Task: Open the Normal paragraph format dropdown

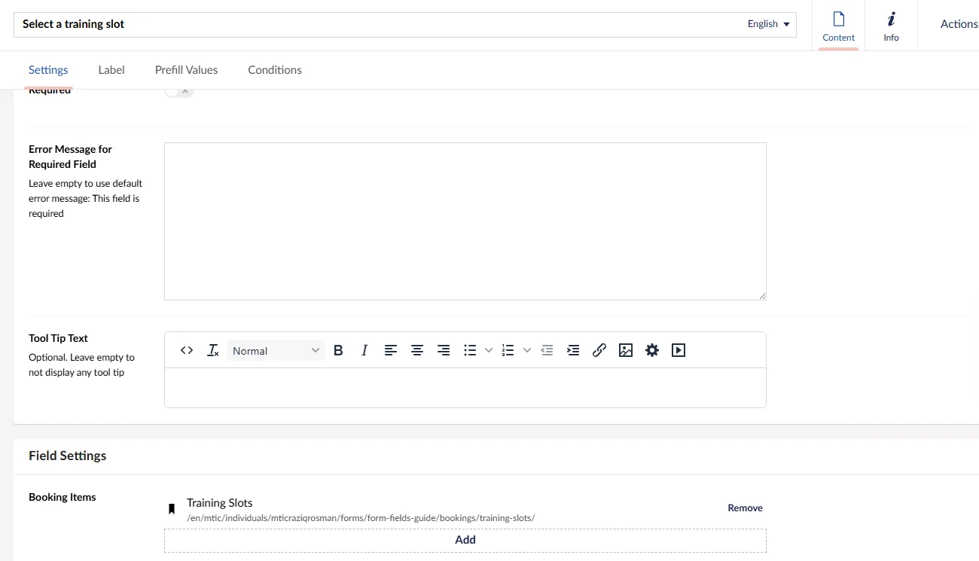Action: coord(276,350)
